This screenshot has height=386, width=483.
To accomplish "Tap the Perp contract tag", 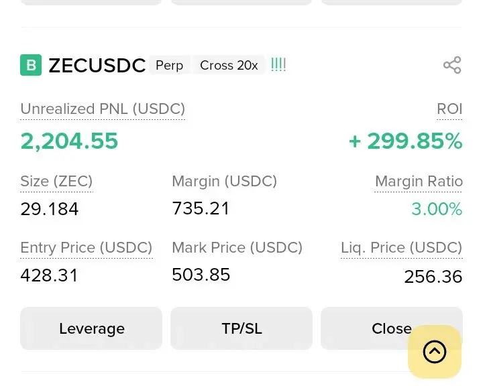I will pyautogui.click(x=169, y=65).
